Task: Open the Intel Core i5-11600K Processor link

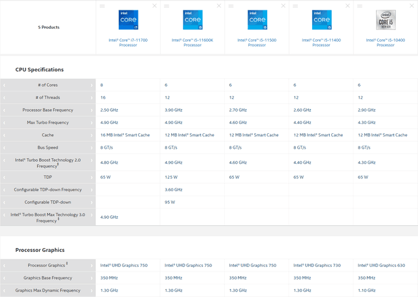Action: (x=193, y=42)
